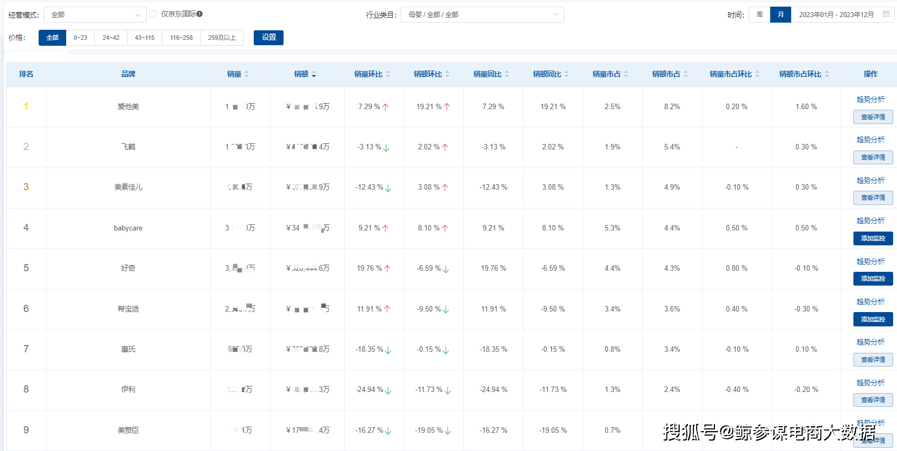Open 趋势分析 for 美素佳儿

click(x=871, y=180)
